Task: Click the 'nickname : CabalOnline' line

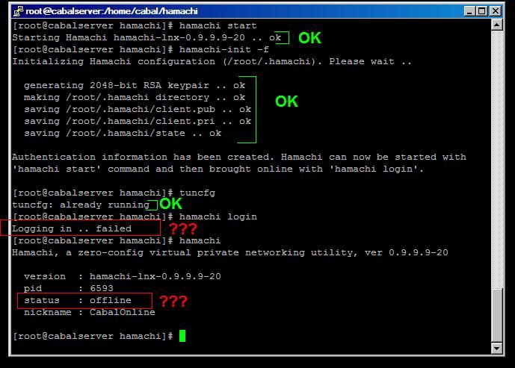Action: [x=89, y=312]
